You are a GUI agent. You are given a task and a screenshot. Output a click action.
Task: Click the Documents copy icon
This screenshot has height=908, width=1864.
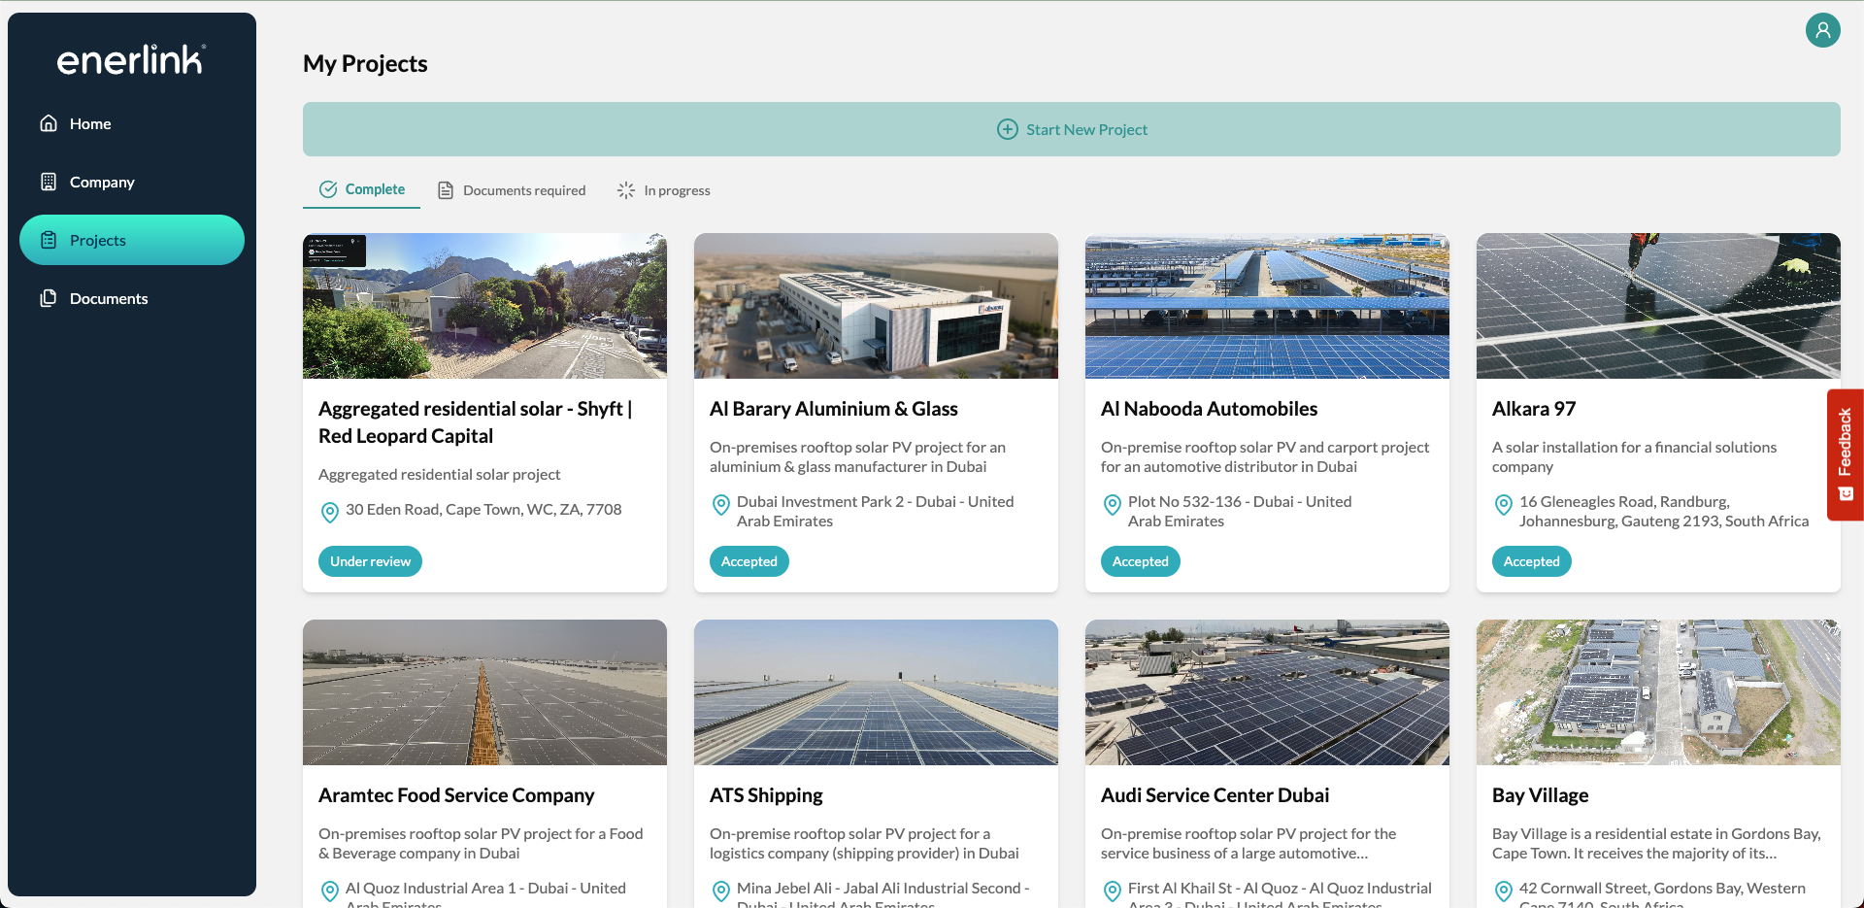tap(49, 298)
